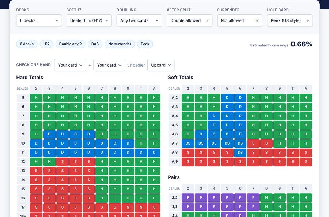Click the CHECK ONE HAND label

(x=34, y=65)
